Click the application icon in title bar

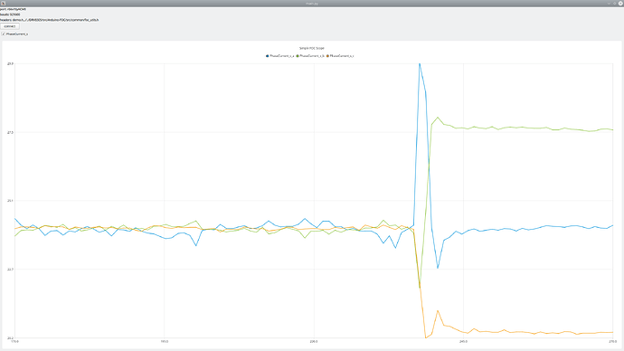pos(4,4)
